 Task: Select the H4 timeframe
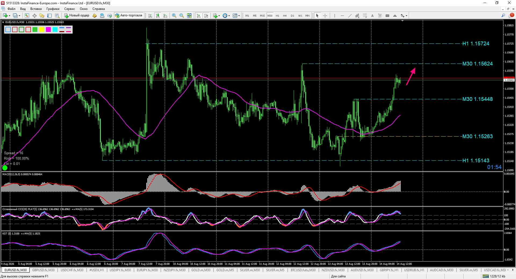(x=285, y=16)
